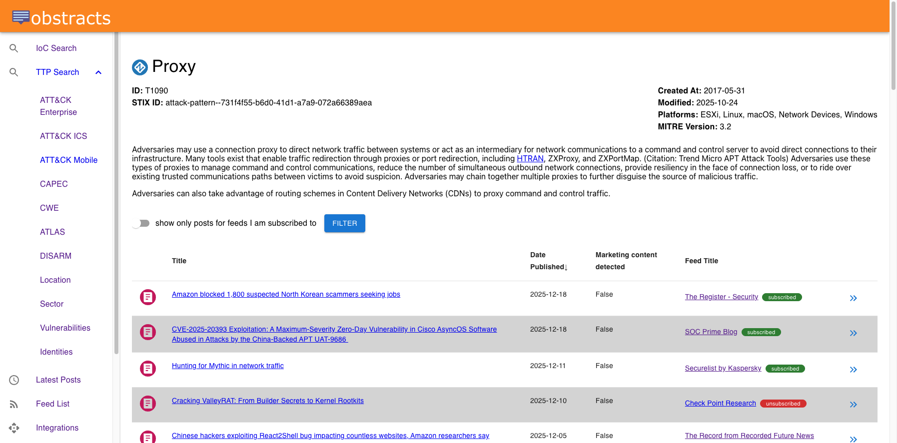
Task: Click the unsubscribed badge for Check Point Research
Action: click(x=783, y=404)
